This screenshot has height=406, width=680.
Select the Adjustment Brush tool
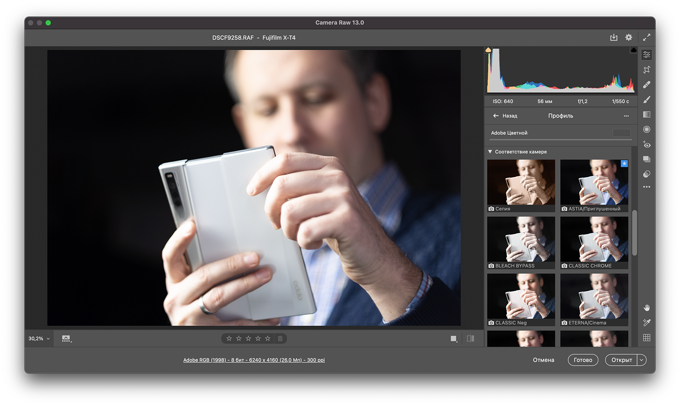(646, 99)
